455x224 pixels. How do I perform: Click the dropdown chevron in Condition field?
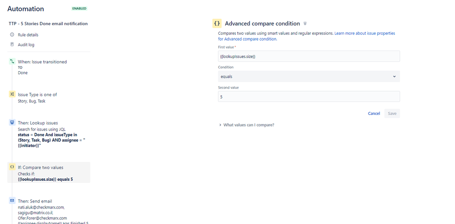tap(394, 76)
